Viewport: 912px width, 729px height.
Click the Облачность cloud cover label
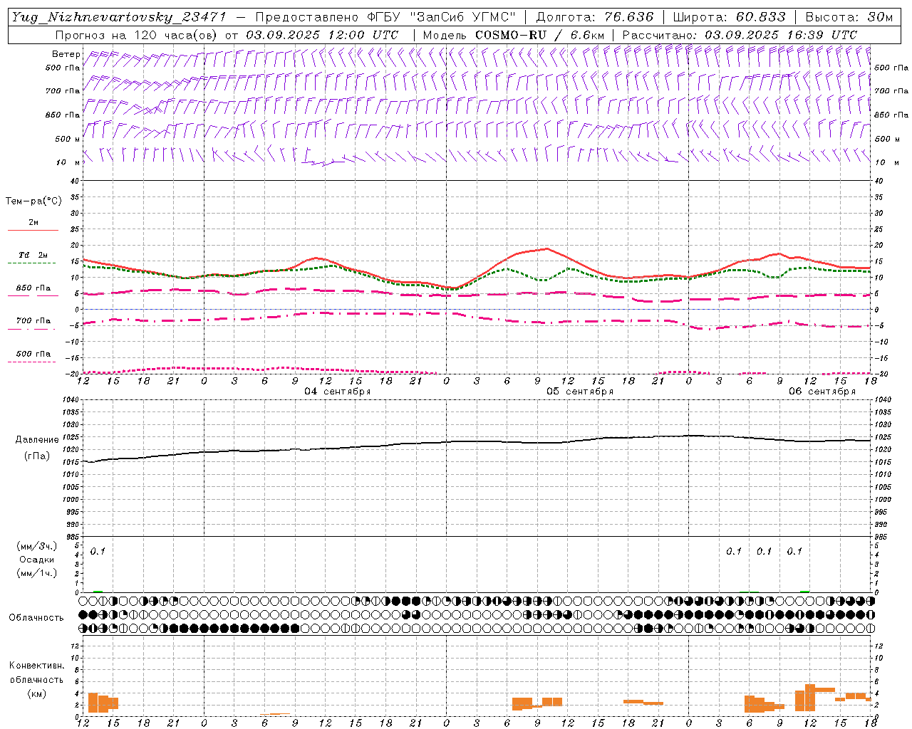36,618
